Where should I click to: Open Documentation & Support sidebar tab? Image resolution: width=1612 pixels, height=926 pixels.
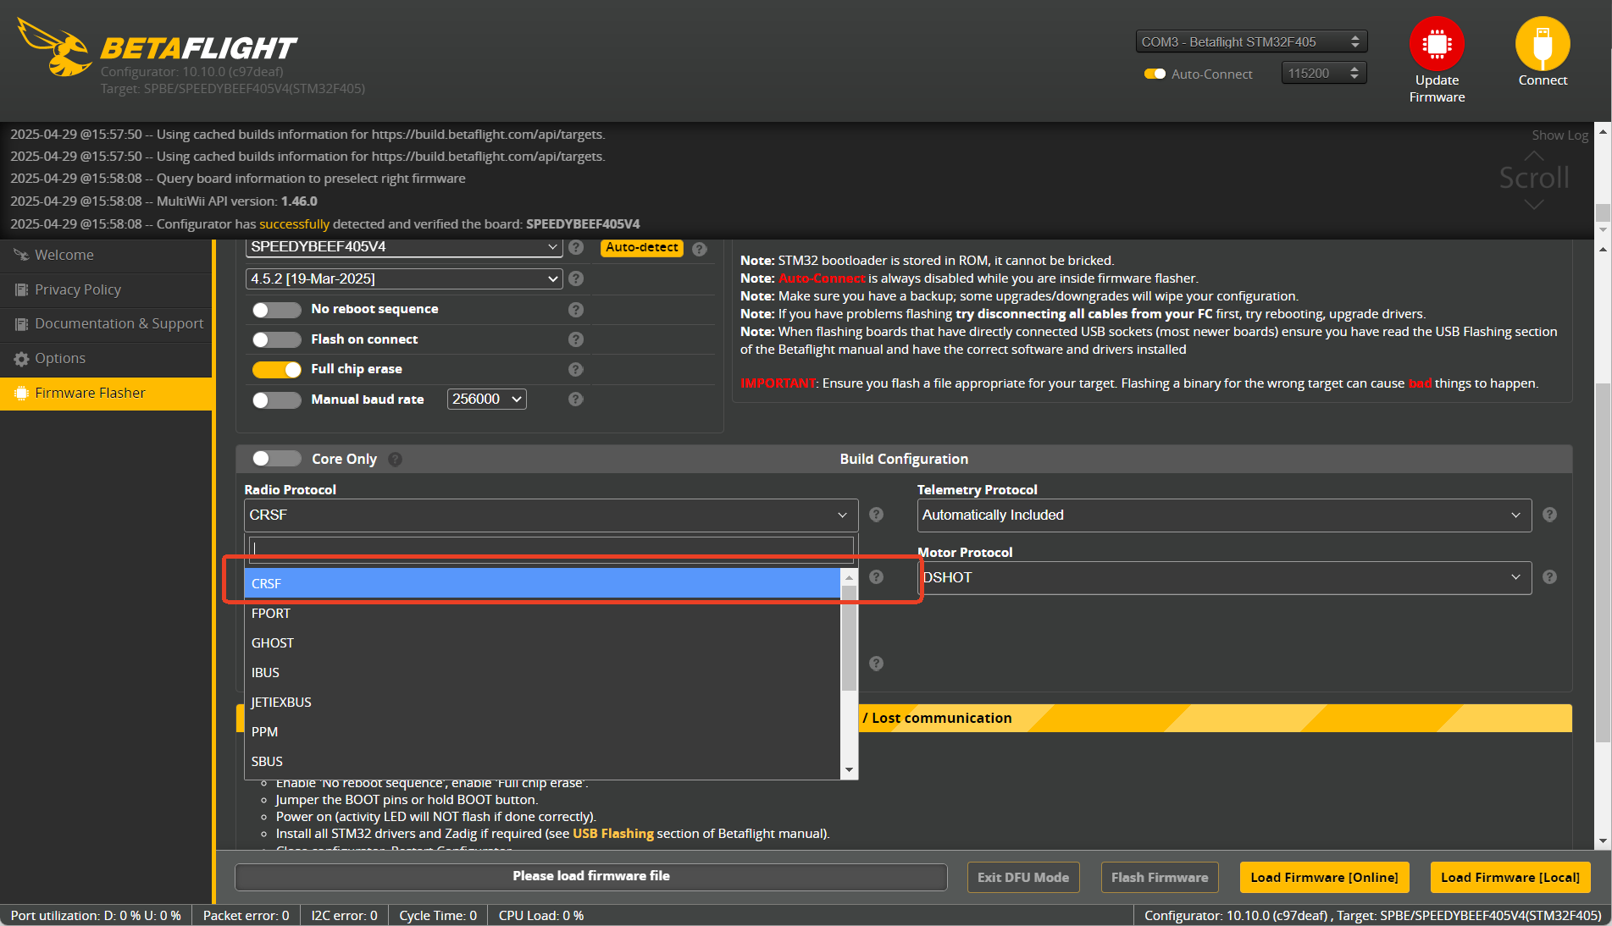106,323
